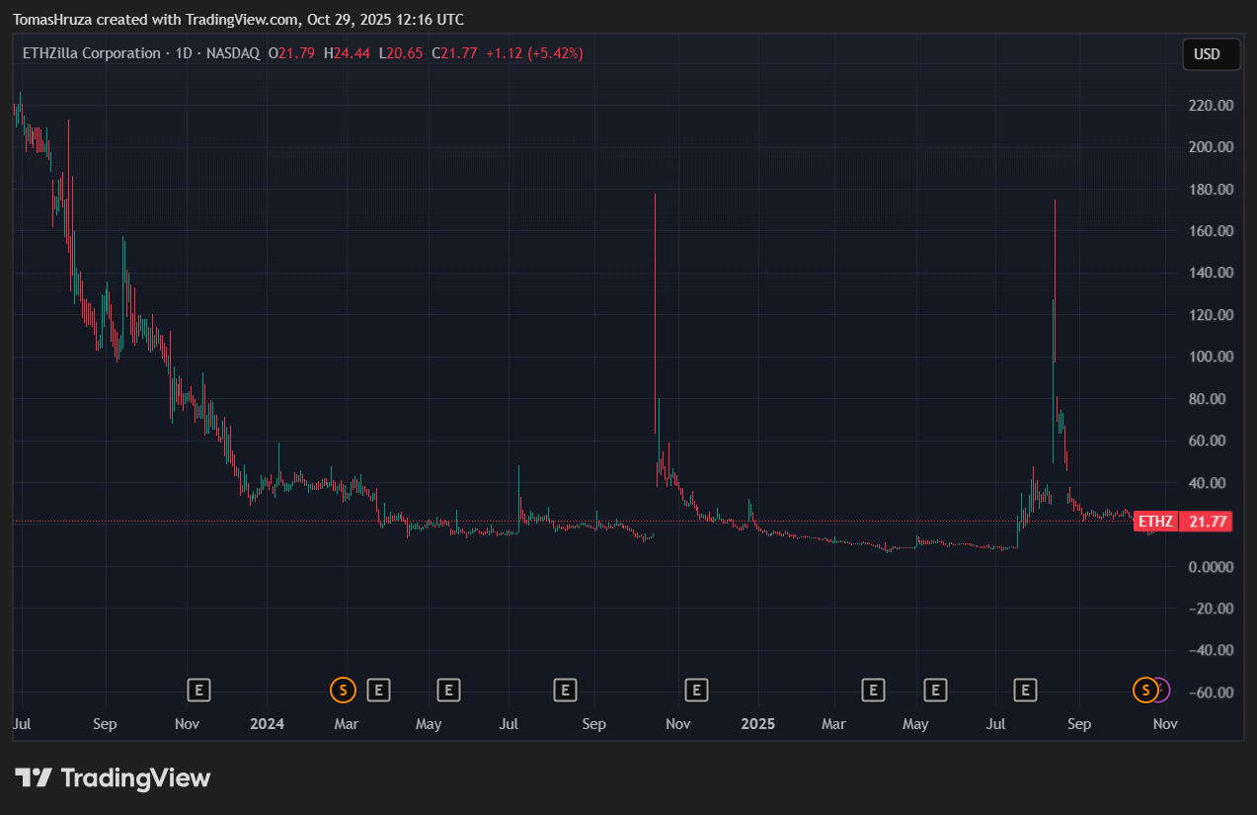Open the orange split marker near Nov 2025
Viewport: 1257px width, 815px height.
(x=1144, y=690)
